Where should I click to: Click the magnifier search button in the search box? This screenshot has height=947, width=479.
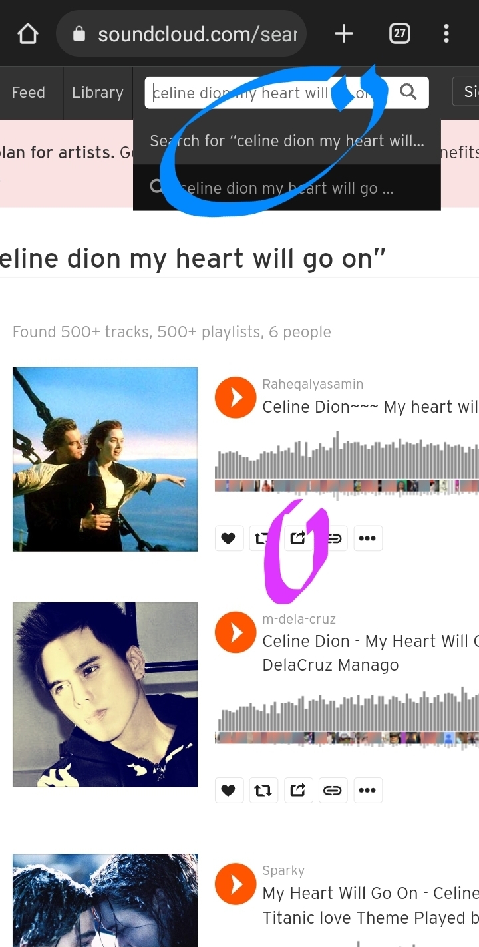[408, 92]
